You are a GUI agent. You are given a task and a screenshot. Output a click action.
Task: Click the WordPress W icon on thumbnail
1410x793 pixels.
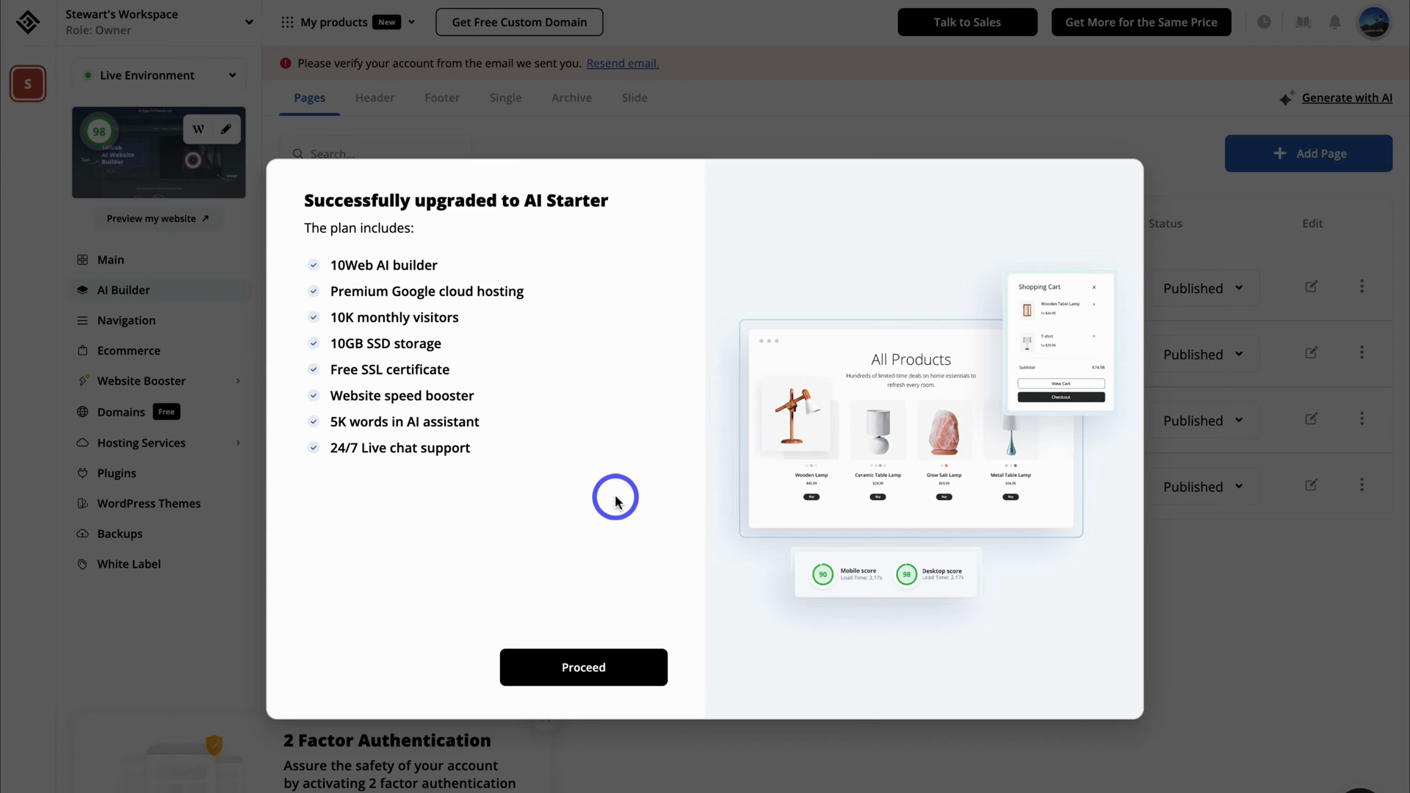pyautogui.click(x=198, y=129)
